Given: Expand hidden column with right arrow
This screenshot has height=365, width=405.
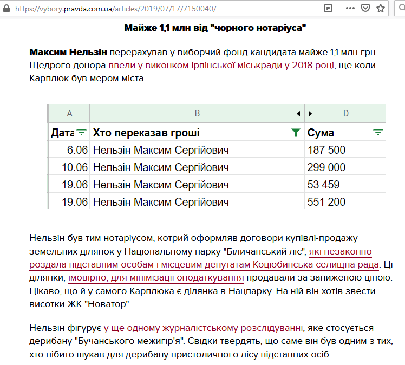Looking at the screenshot, I should pos(310,114).
